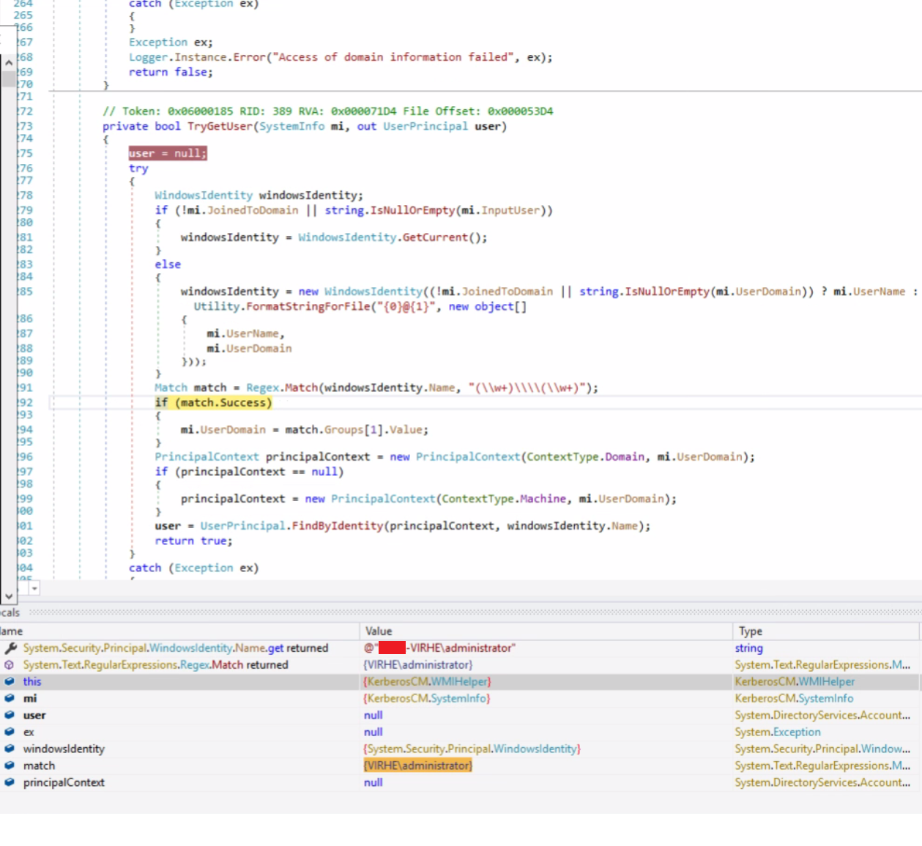
Task: Click the 'System.Exception' type link
Action: click(778, 732)
